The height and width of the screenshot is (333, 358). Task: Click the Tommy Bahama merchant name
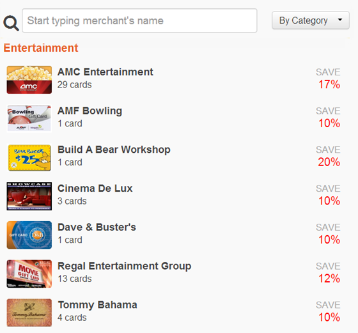[97, 305]
